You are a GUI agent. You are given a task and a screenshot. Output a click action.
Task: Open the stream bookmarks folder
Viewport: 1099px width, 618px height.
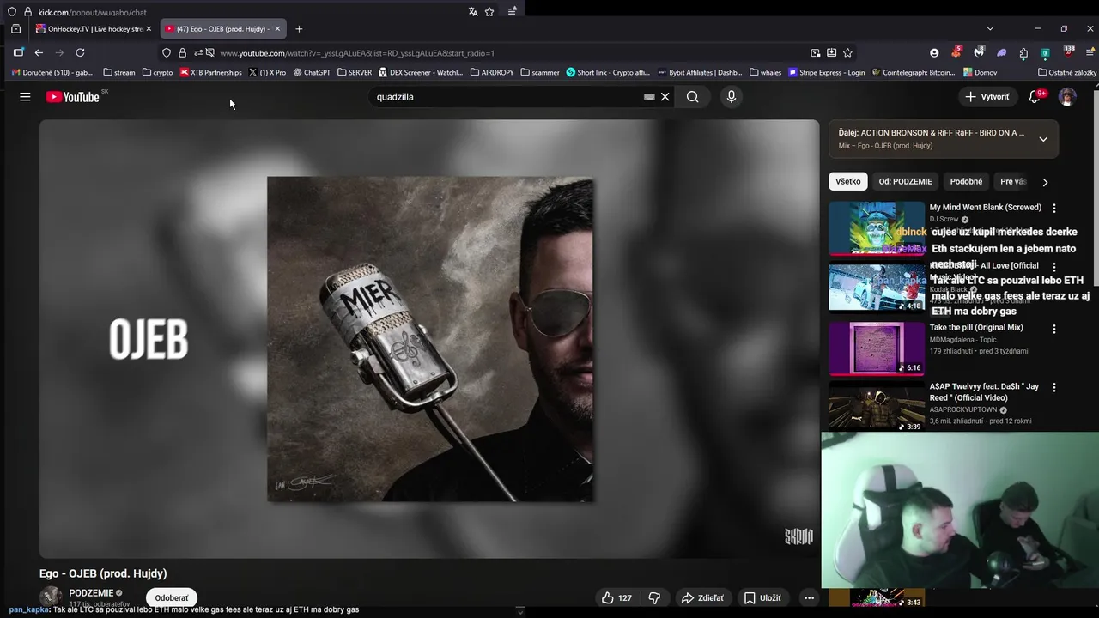pyautogui.click(x=118, y=73)
